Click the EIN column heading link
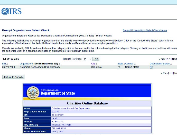This screenshot has height=135, width=177. 4,64
